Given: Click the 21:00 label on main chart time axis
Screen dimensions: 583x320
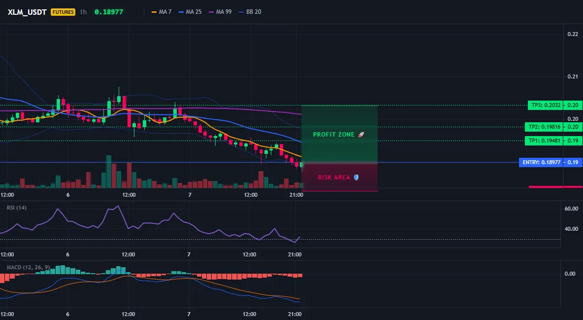Looking at the screenshot, I should point(296,195).
